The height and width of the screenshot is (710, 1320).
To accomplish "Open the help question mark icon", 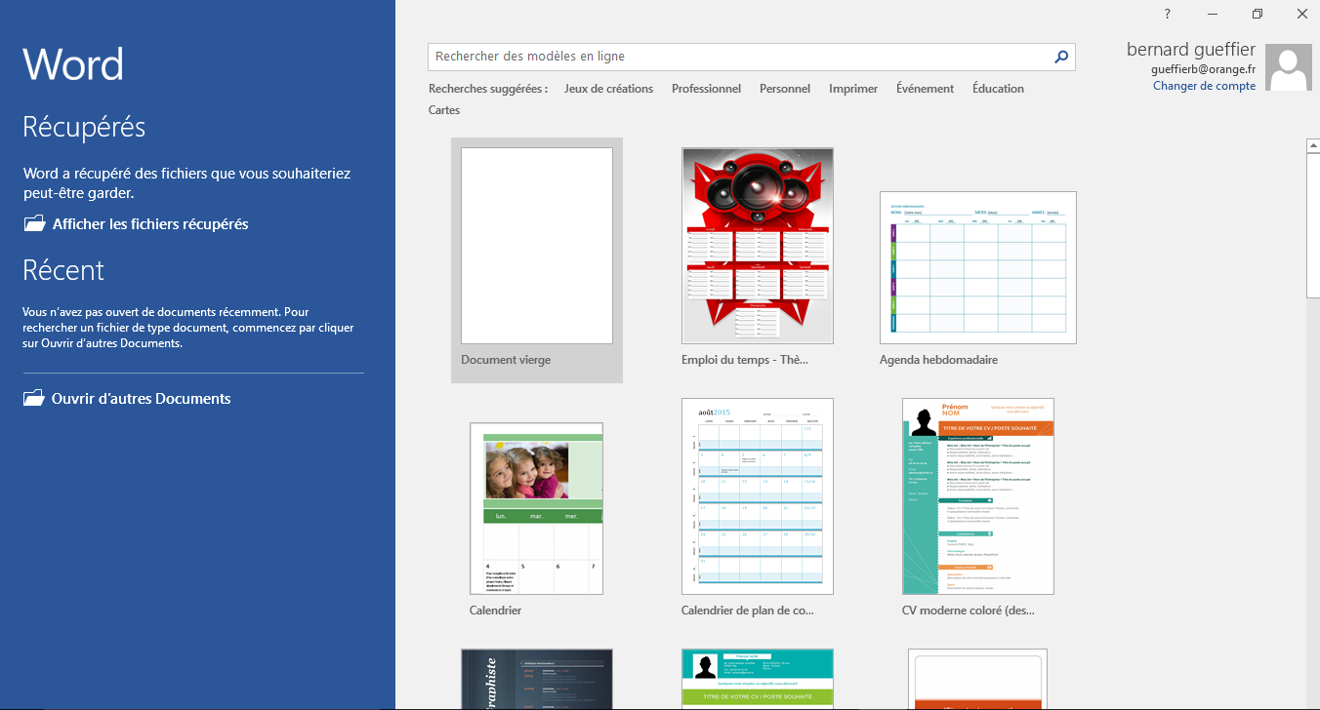I will 1168,14.
